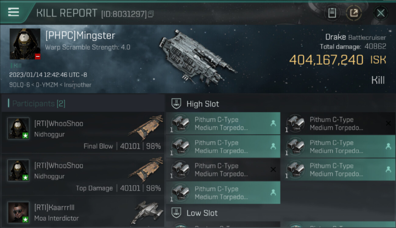
Task: Click the High Slot shield icon
Action: click(x=176, y=104)
